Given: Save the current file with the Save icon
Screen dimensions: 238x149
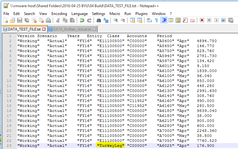Looking at the screenshot, I should tap(20, 20).
